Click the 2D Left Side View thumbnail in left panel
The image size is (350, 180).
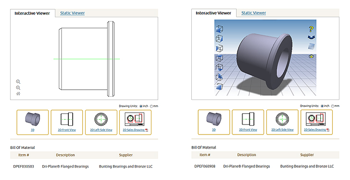click(101, 122)
